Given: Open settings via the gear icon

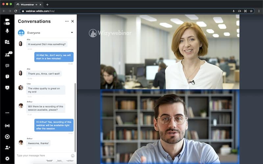Looking at the screenshot, I should click(x=7, y=158).
